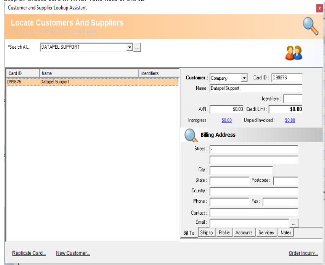Image resolution: width=325 pixels, height=265 pixels.
Task: Click the Contact input field
Action: pos(254,213)
